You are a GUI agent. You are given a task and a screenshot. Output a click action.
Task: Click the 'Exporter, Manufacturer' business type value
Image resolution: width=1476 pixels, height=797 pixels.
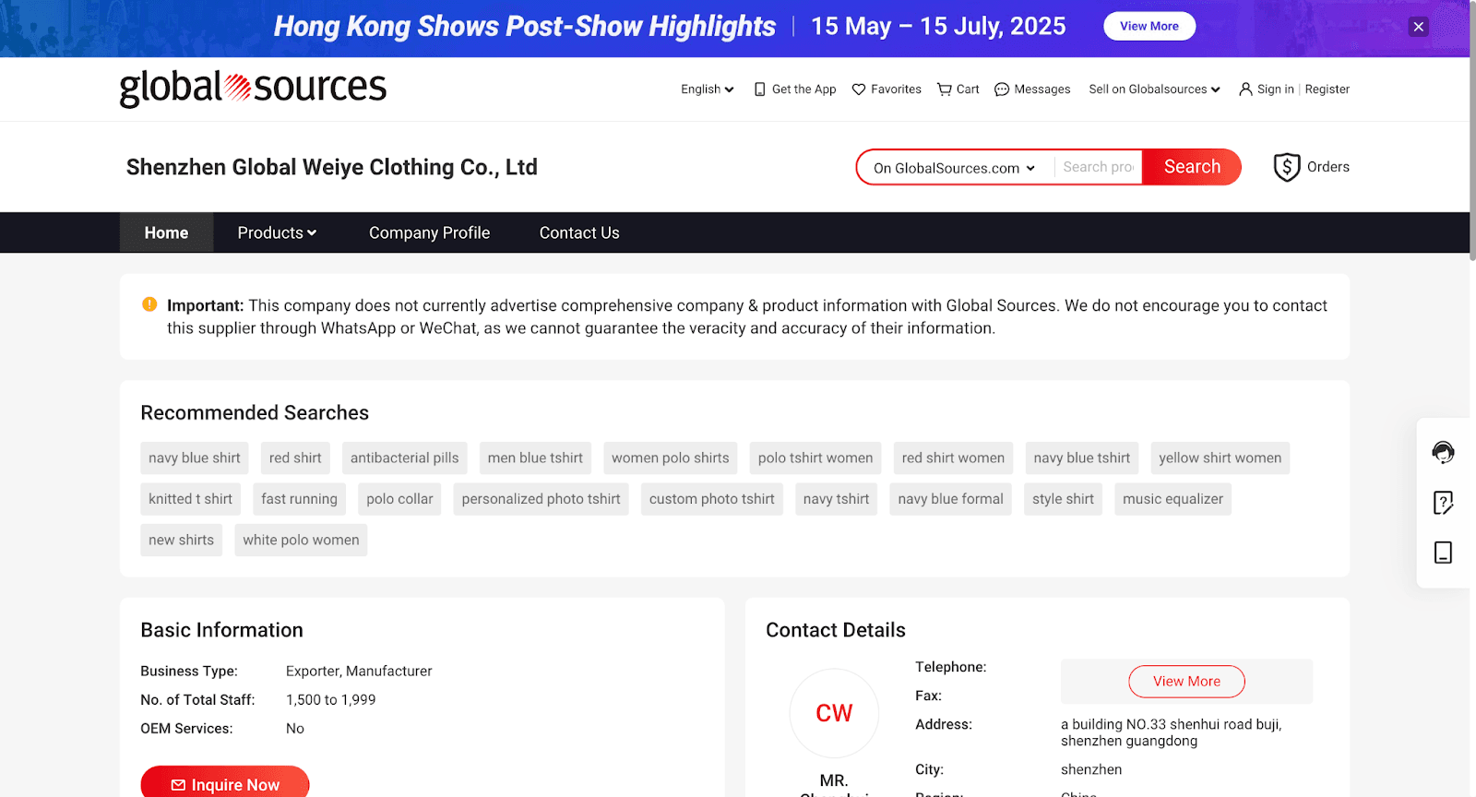click(x=359, y=671)
